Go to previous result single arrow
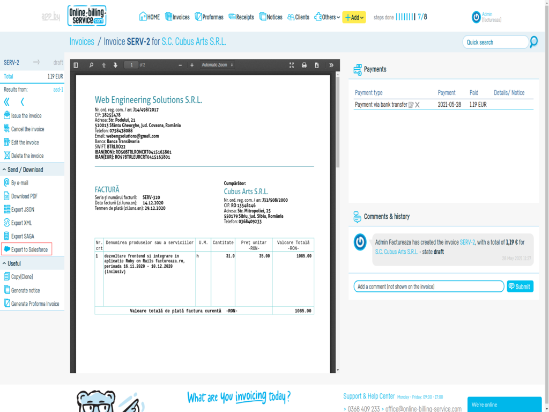 click(x=23, y=102)
